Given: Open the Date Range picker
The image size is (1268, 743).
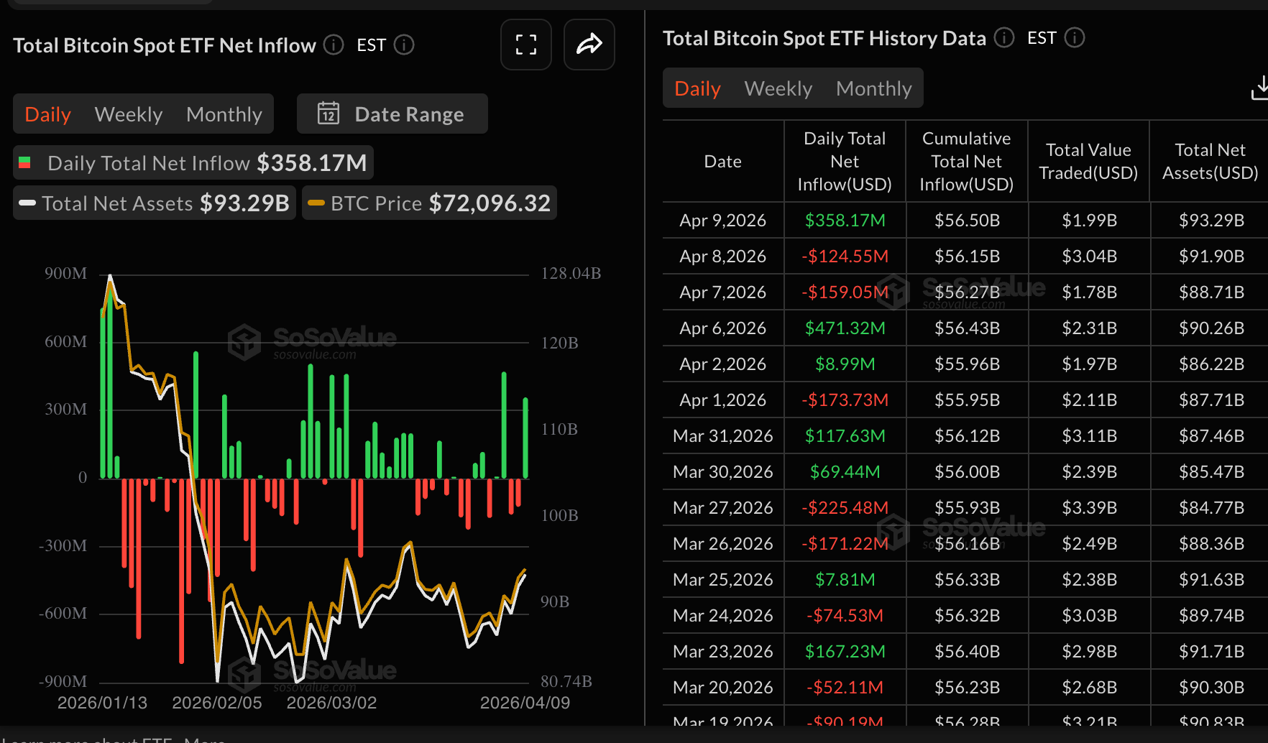Looking at the screenshot, I should point(392,114).
